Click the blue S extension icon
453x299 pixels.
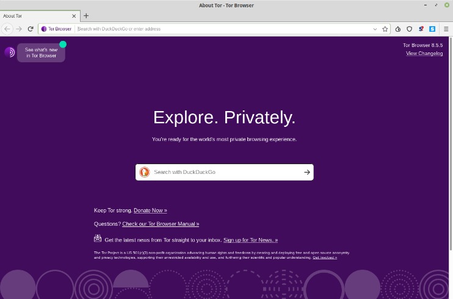pos(432,29)
